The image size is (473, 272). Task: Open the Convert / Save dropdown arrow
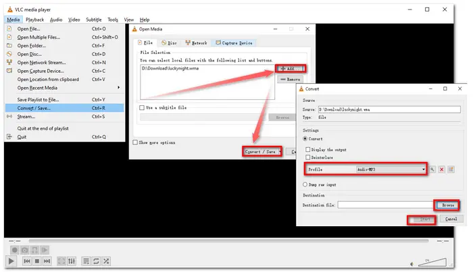pos(280,151)
